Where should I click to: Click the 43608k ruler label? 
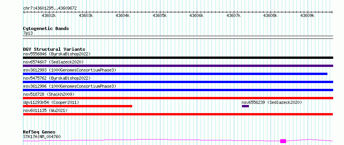tap(271, 16)
